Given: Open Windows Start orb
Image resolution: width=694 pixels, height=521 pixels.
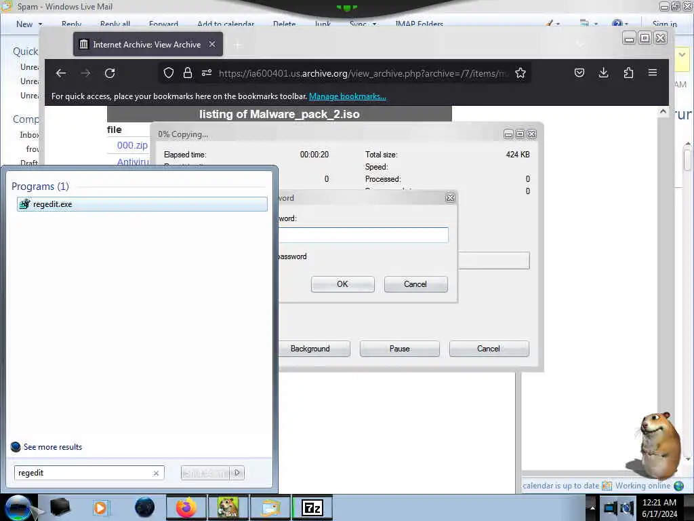Looking at the screenshot, I should [18, 507].
